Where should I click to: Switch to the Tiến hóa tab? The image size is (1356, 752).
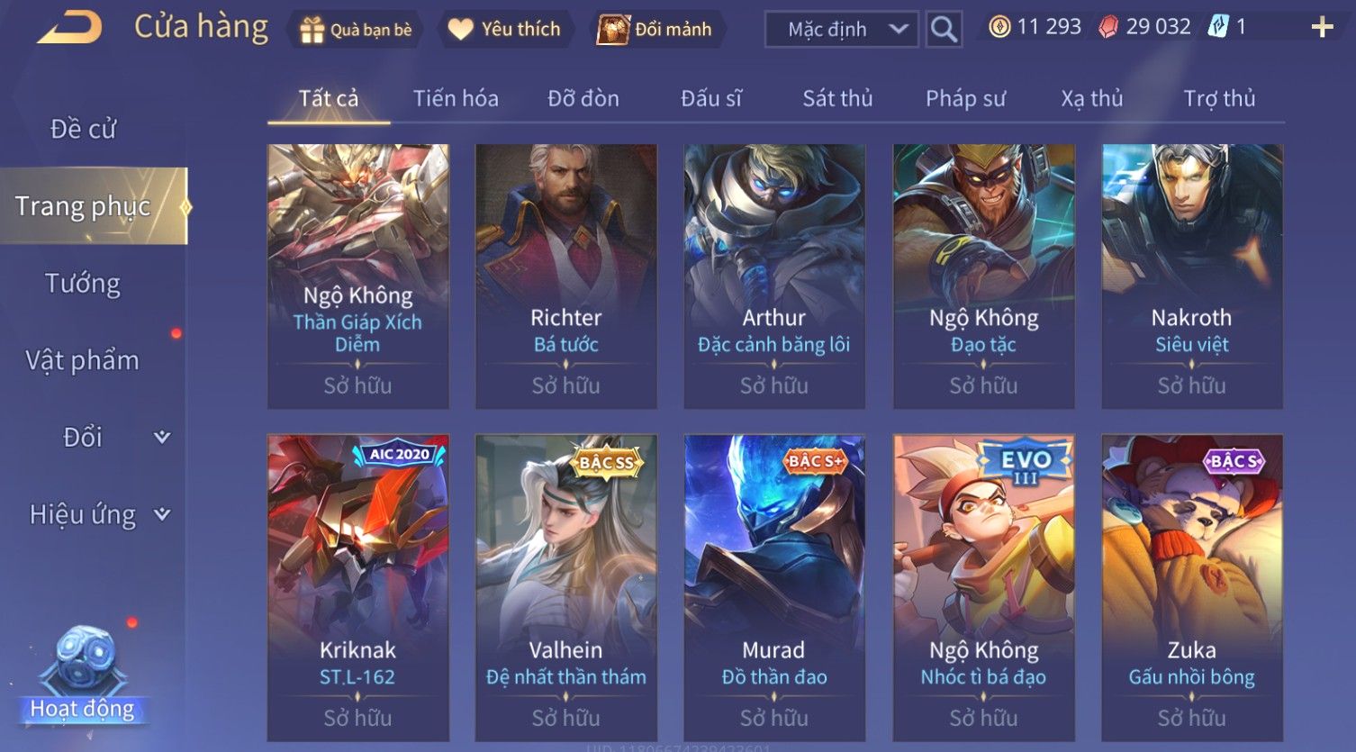[456, 98]
